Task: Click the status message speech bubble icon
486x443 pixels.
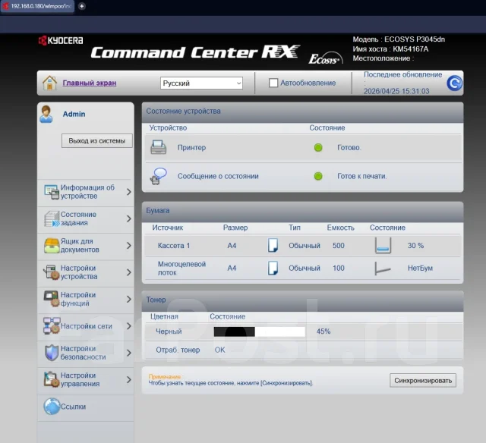Action: pos(159,176)
